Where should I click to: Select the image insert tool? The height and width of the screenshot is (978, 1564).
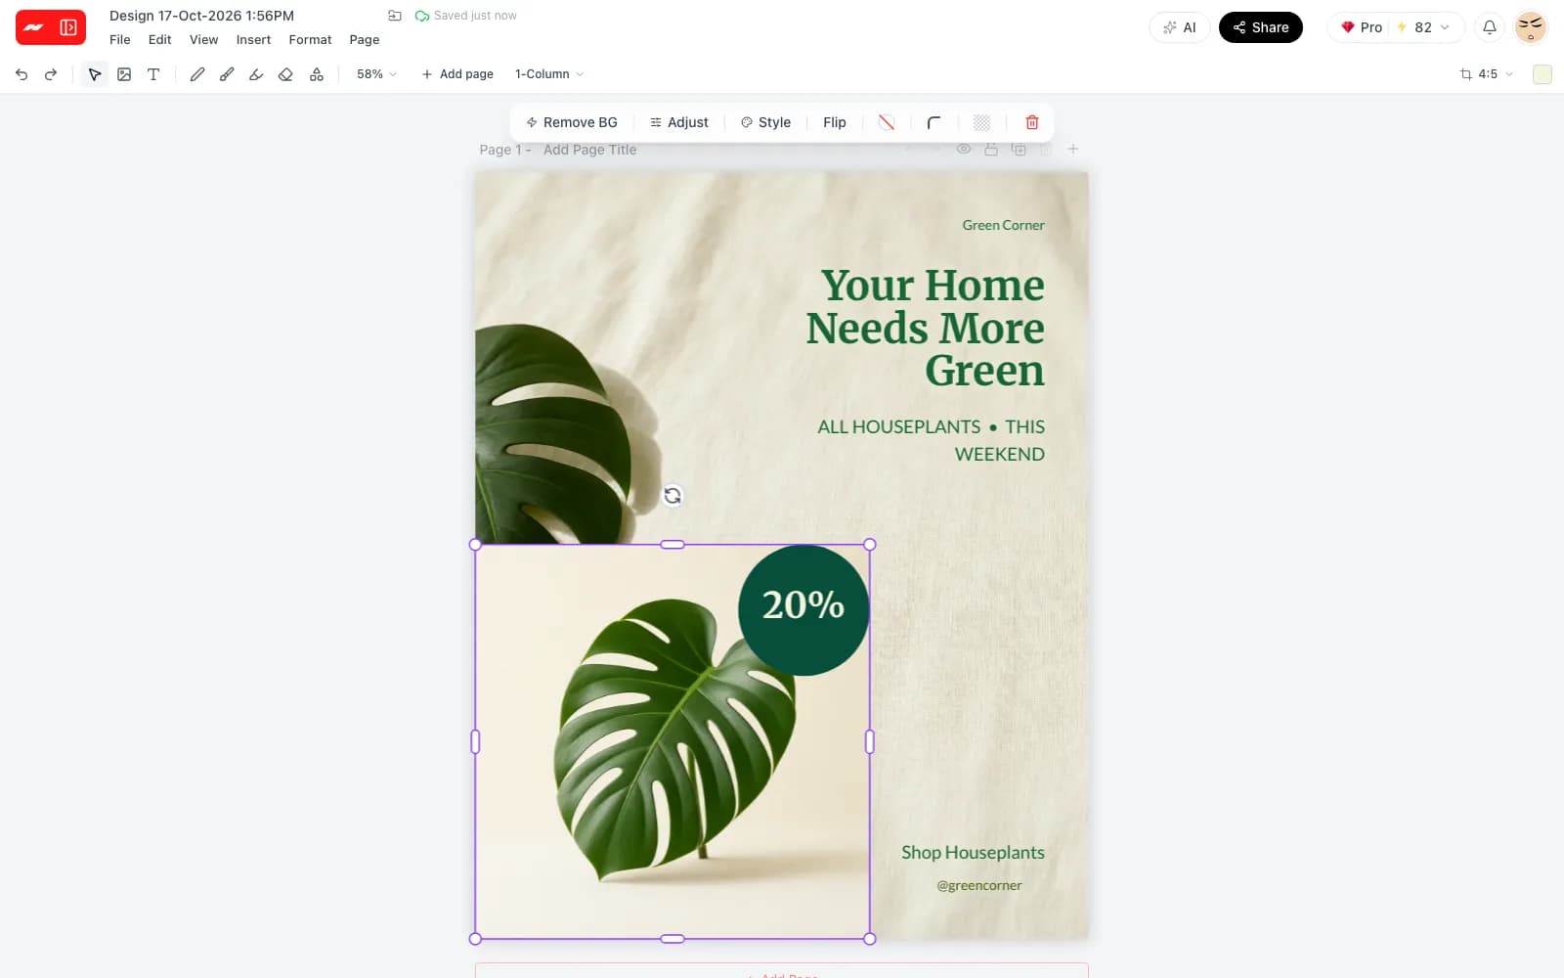[124, 74]
